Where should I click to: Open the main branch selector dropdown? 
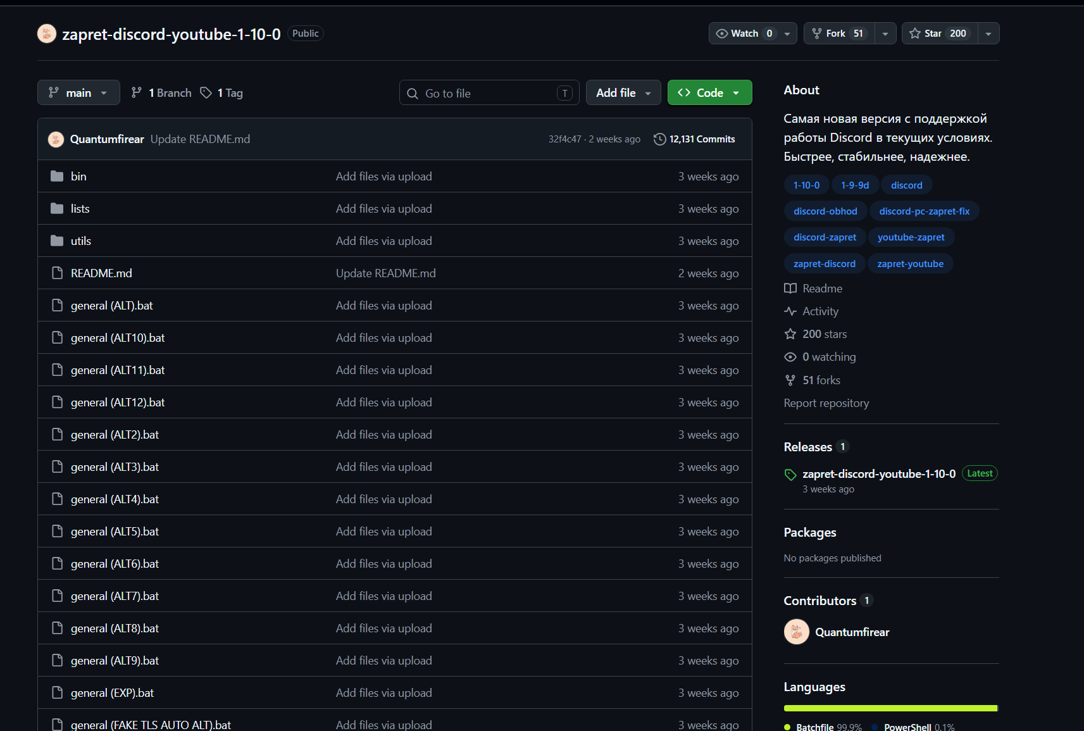pos(78,92)
